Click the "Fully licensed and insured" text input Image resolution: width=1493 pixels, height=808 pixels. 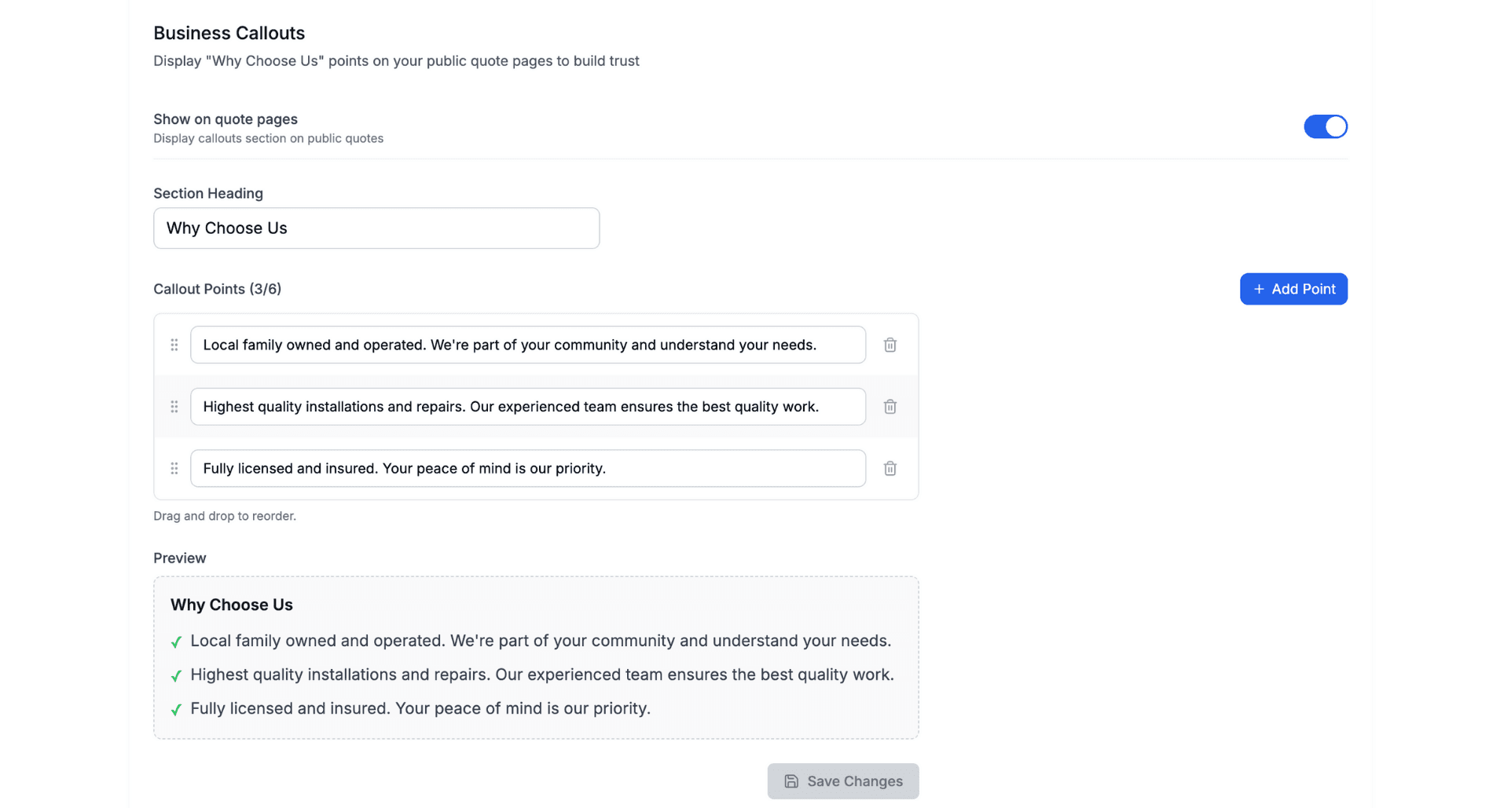527,468
